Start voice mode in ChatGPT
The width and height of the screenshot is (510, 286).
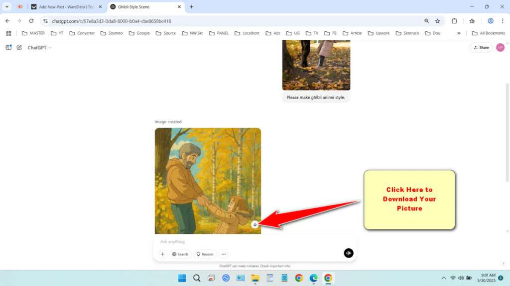click(348, 253)
